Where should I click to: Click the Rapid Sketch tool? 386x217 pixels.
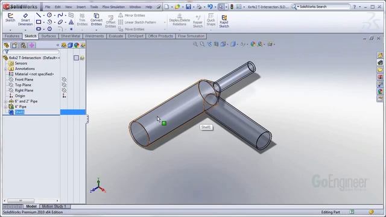224,21
